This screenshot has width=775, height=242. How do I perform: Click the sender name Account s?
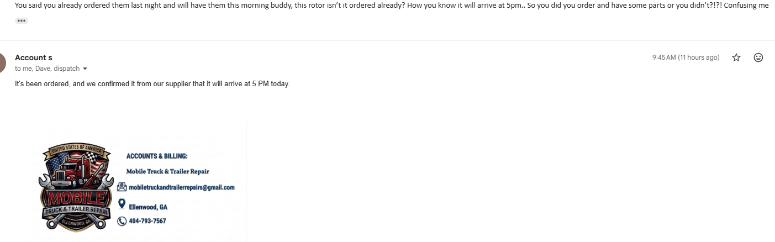tap(34, 57)
